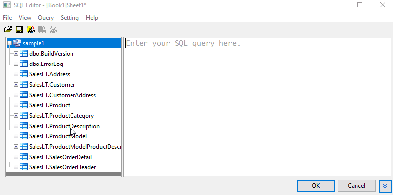The height and width of the screenshot is (195, 393).
Task: Click the SalesLT.Customer table icon
Action: [x=24, y=85]
